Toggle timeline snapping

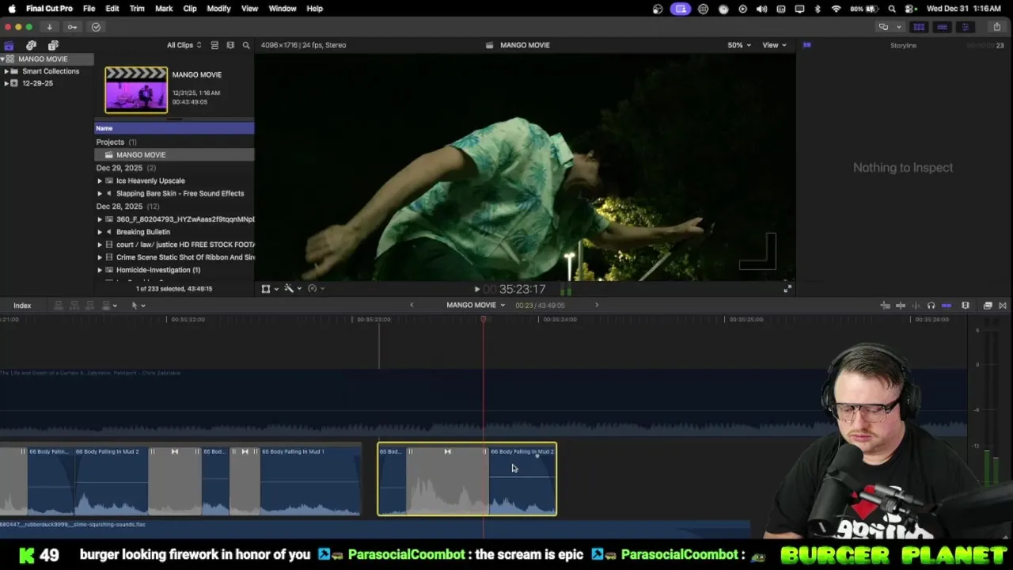(x=947, y=306)
